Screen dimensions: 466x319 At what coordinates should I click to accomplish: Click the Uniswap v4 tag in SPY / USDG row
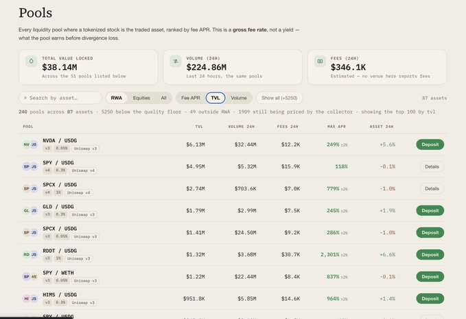point(83,170)
